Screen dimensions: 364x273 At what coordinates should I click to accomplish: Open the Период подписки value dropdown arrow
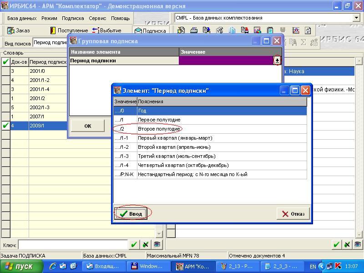277,61
